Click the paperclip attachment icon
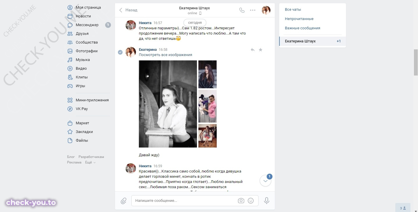Viewport: 418px width, 212px height. point(123,201)
